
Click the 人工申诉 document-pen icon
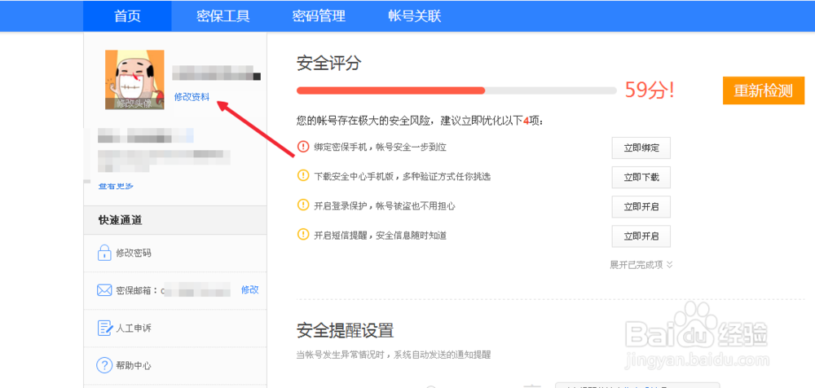104,328
